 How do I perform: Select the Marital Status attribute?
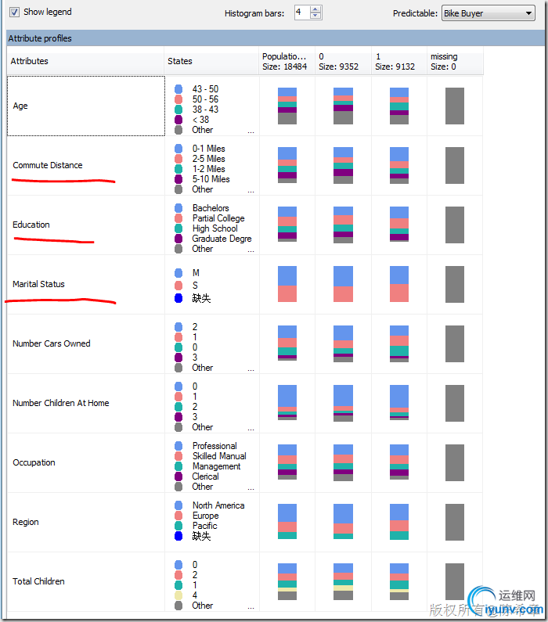38,284
